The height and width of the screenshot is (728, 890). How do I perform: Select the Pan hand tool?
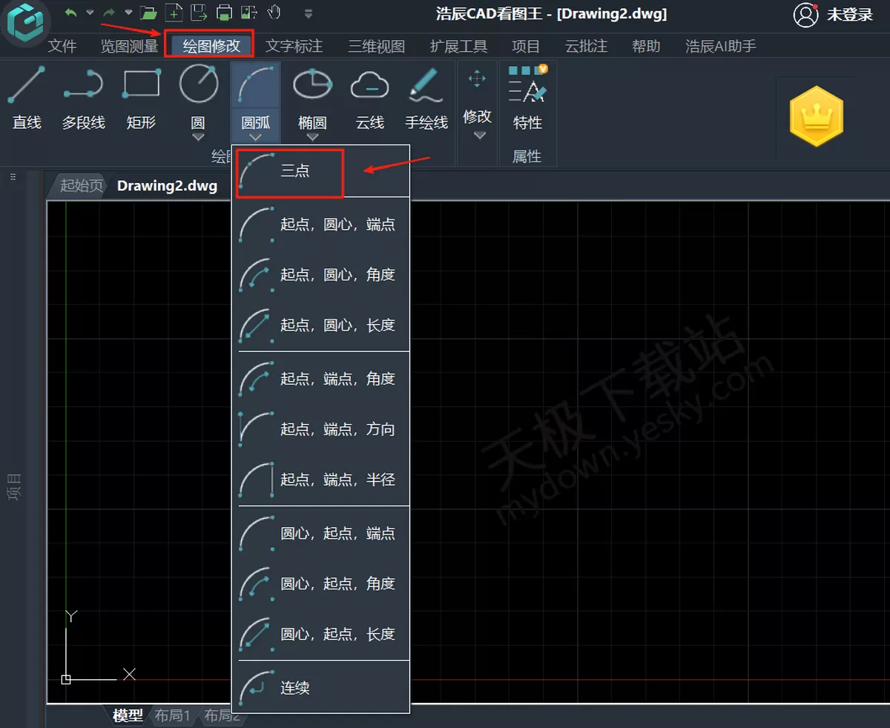274,13
